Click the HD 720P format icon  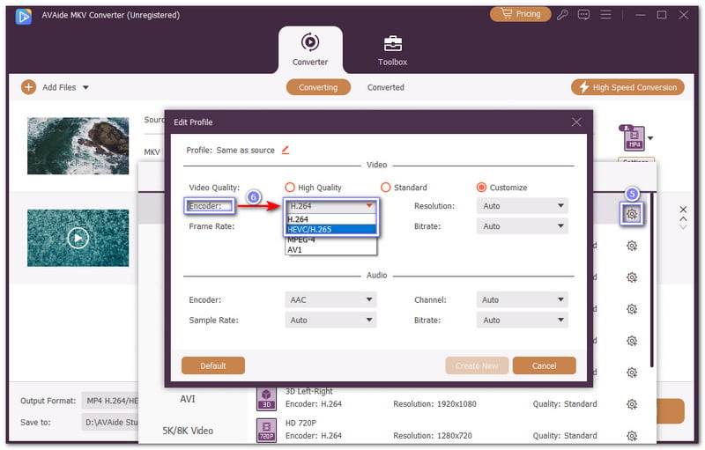266,430
